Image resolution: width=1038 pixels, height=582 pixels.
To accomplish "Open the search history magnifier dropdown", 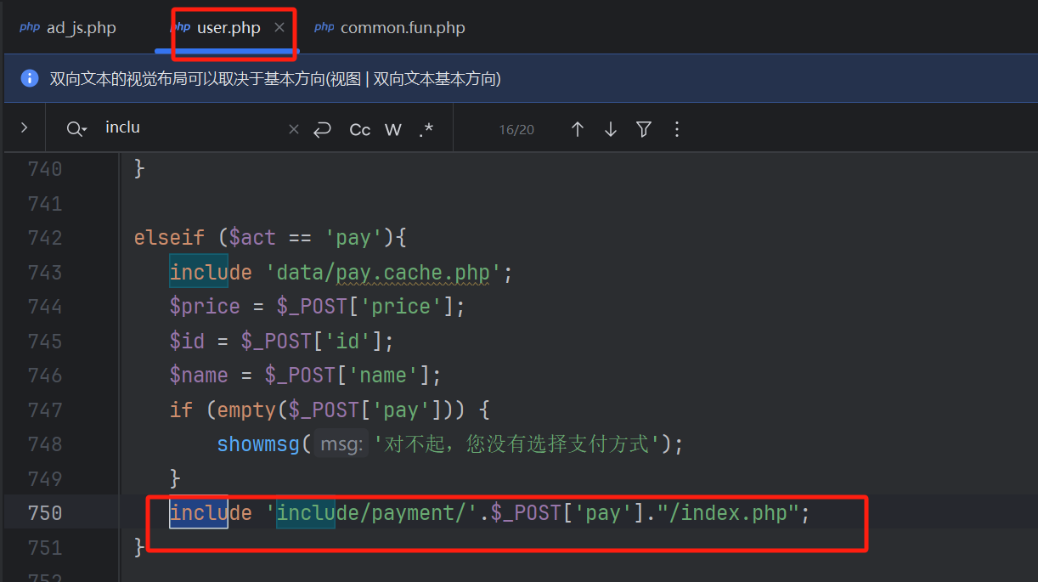I will (x=76, y=129).
